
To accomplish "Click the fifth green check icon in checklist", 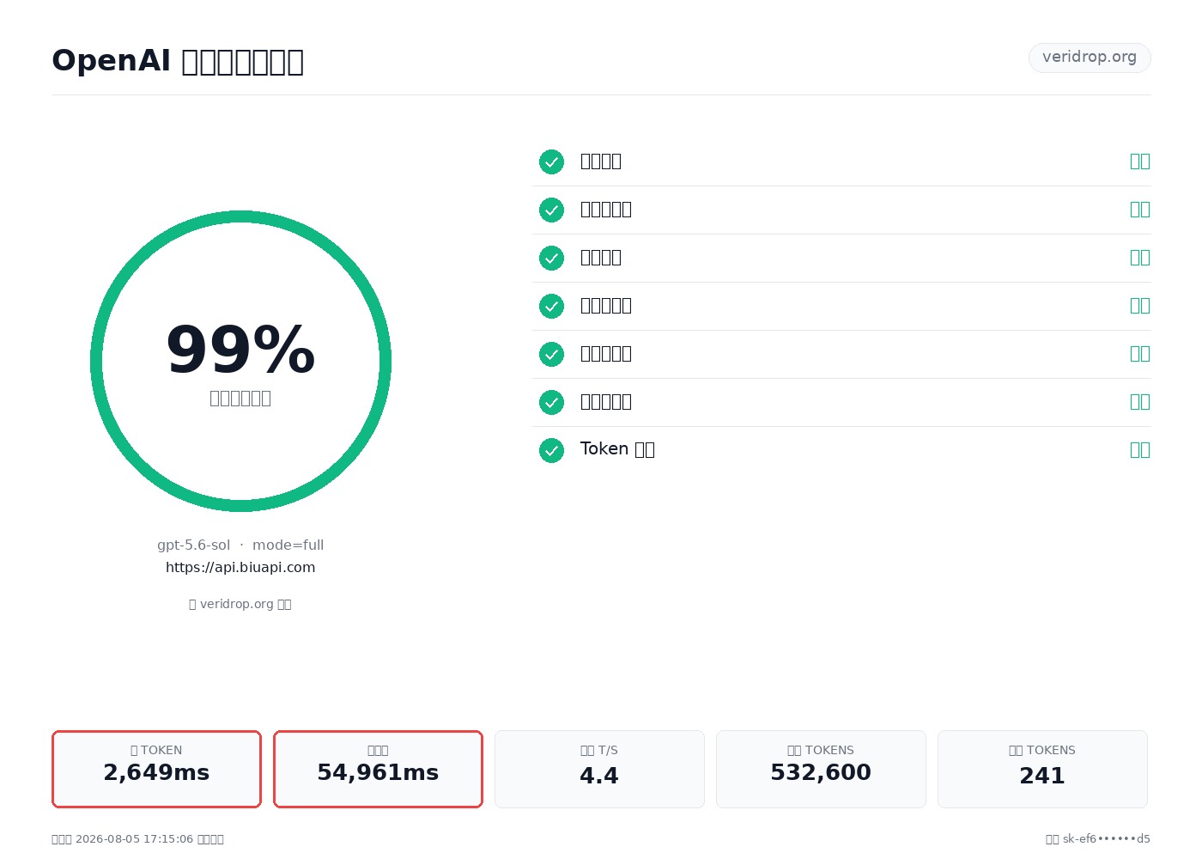I will (x=551, y=354).
